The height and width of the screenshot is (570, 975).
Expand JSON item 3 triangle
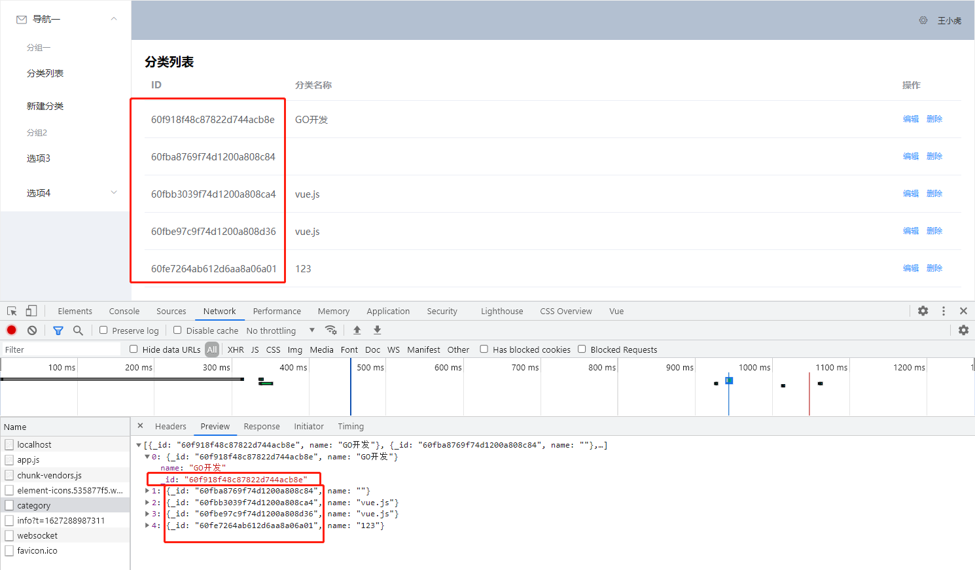[147, 514]
